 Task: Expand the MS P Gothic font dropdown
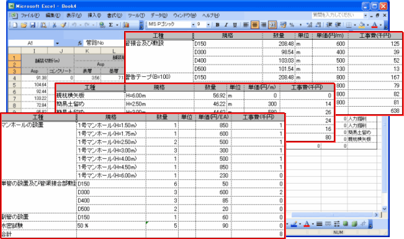(193, 25)
